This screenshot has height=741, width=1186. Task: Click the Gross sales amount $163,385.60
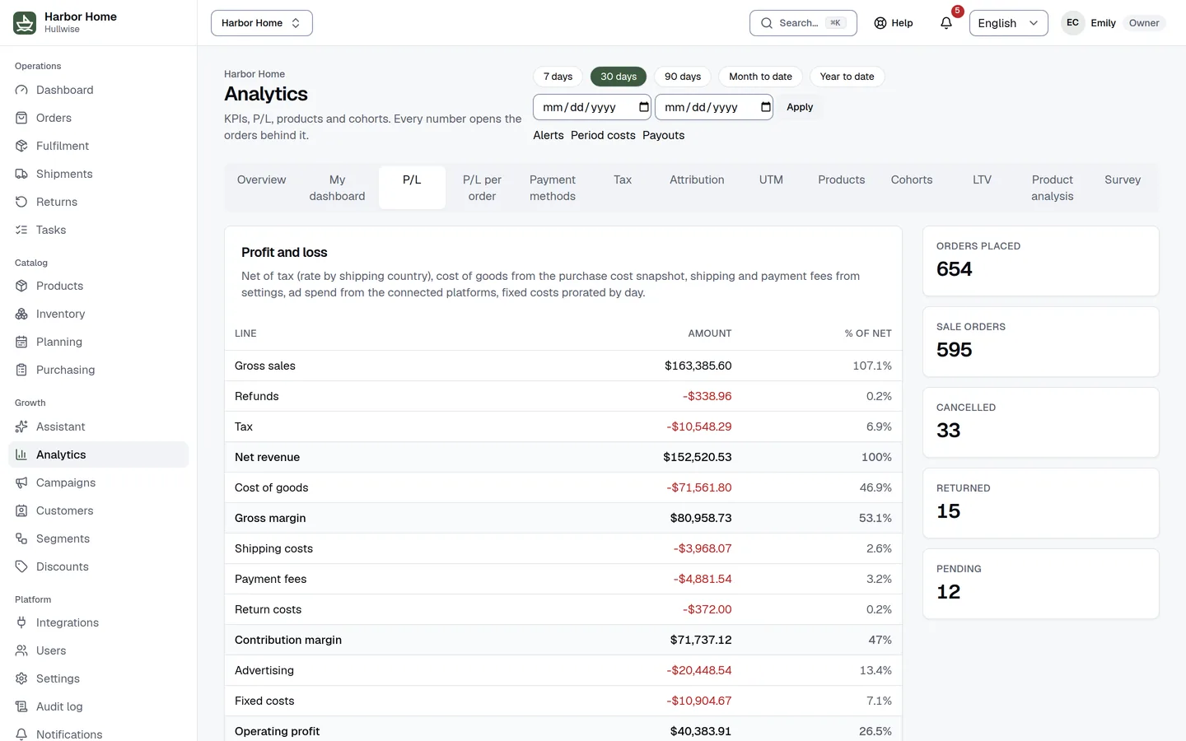coord(698,366)
